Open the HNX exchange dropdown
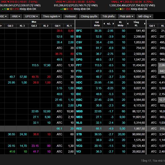 (x=16, y=16)
